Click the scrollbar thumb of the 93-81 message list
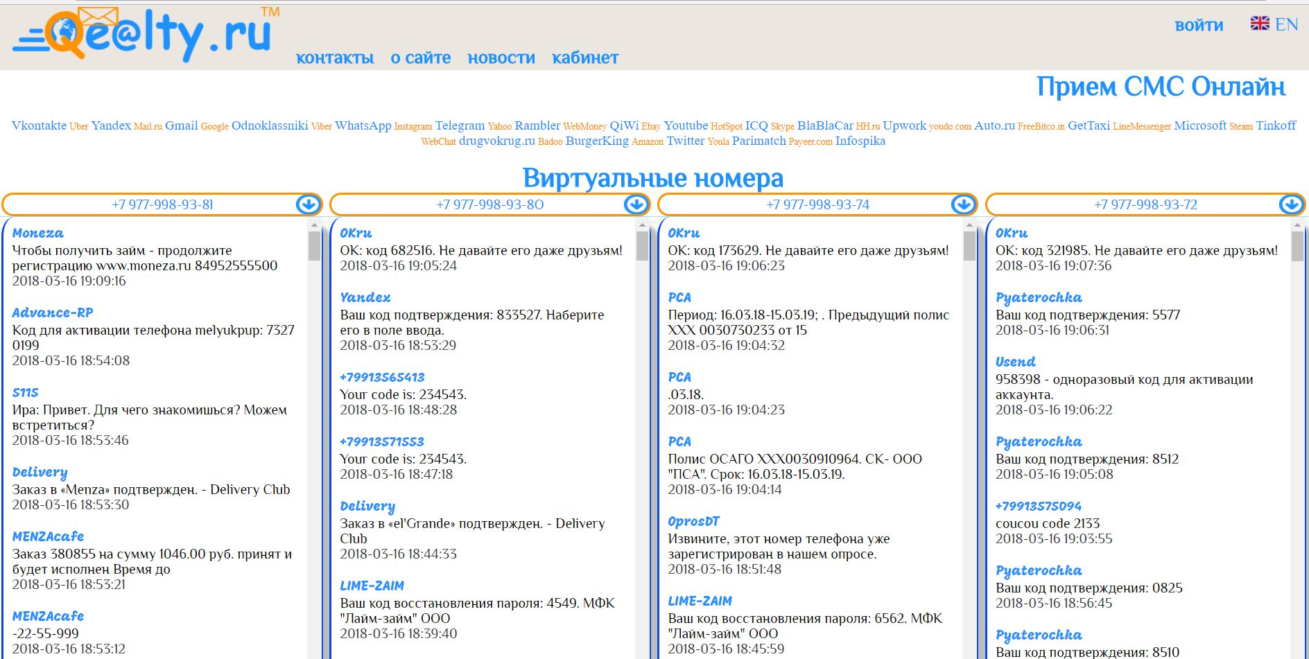Viewport: 1309px width, 659px height. (314, 245)
